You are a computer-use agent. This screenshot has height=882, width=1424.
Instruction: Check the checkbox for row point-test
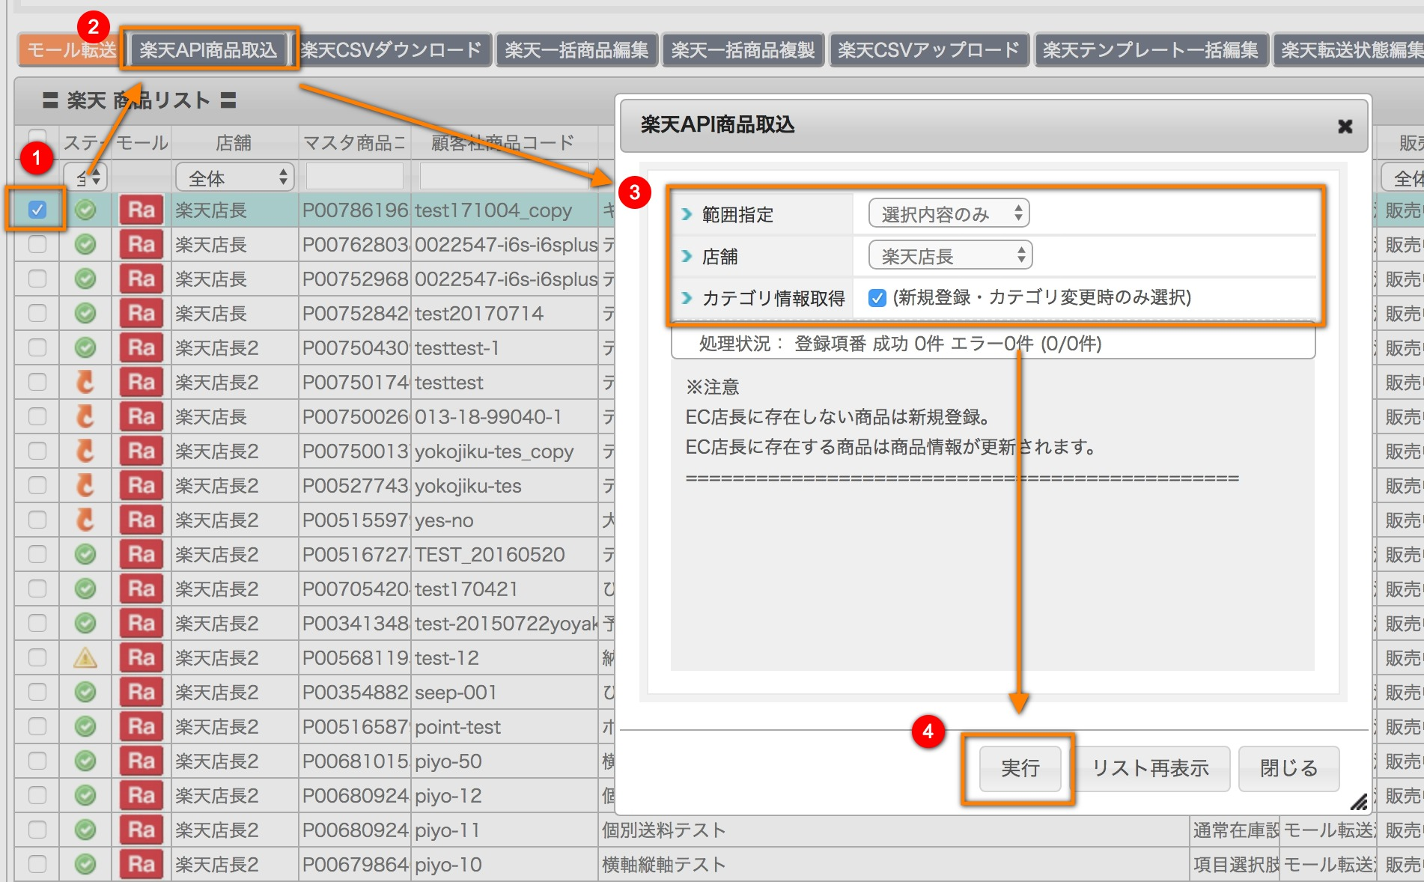(37, 726)
